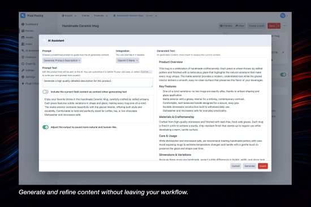Click the Product Overview heading in the generated text
This screenshot has width=311, height=207.
click(171, 62)
